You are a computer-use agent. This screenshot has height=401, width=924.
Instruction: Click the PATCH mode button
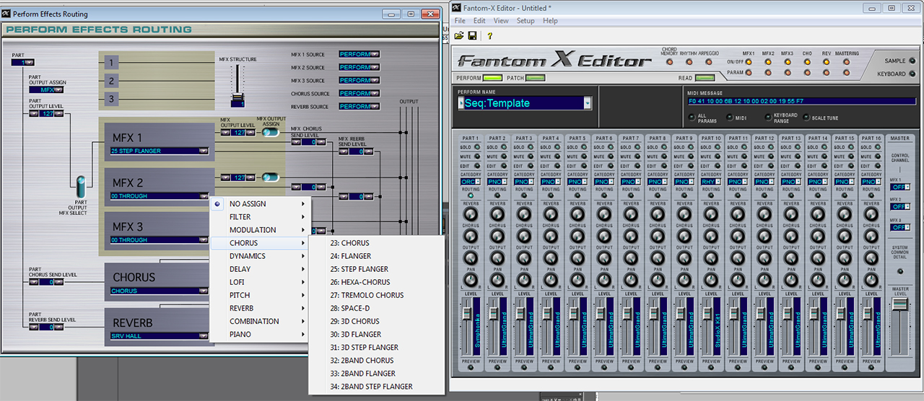point(536,78)
